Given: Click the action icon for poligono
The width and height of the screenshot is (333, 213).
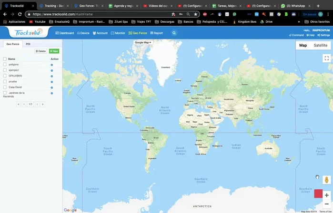Looking at the screenshot, I should (x=52, y=65).
